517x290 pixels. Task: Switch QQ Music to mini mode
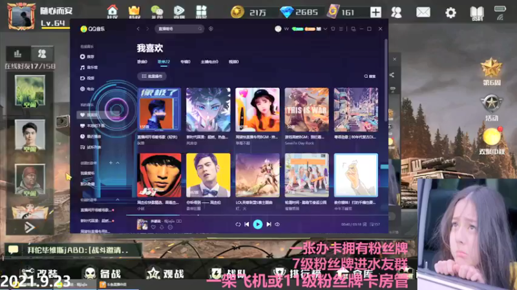click(353, 29)
